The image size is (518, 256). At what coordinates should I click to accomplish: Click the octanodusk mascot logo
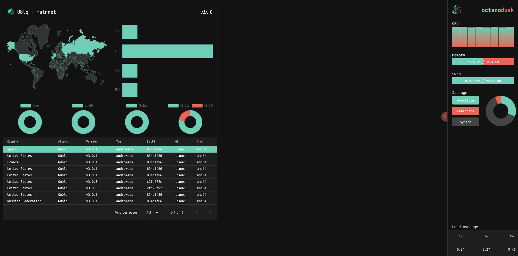[457, 10]
